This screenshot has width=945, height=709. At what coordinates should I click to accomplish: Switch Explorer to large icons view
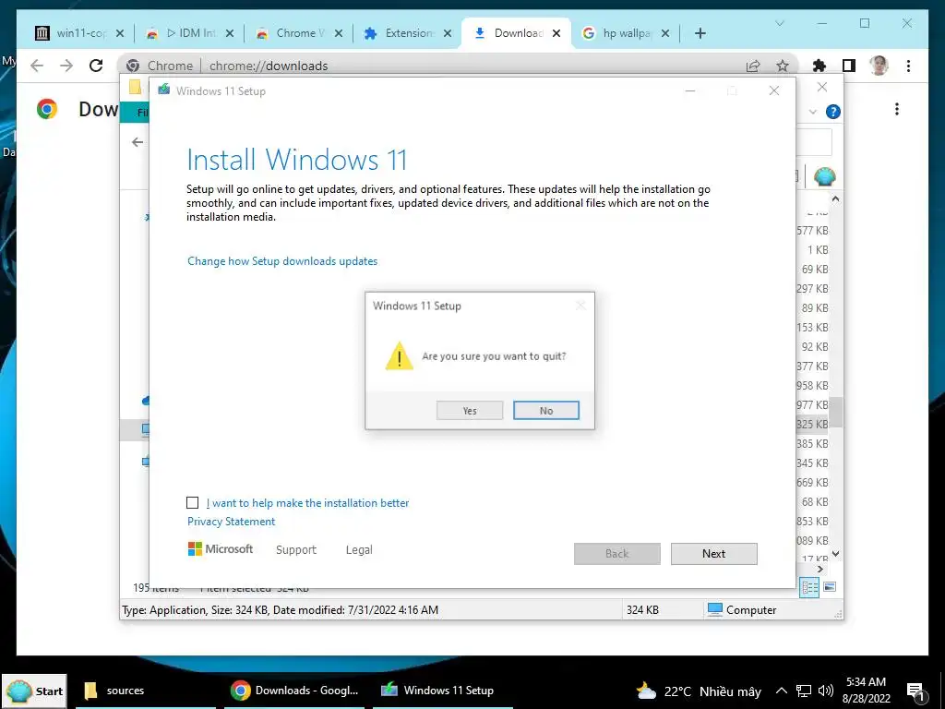[830, 586]
